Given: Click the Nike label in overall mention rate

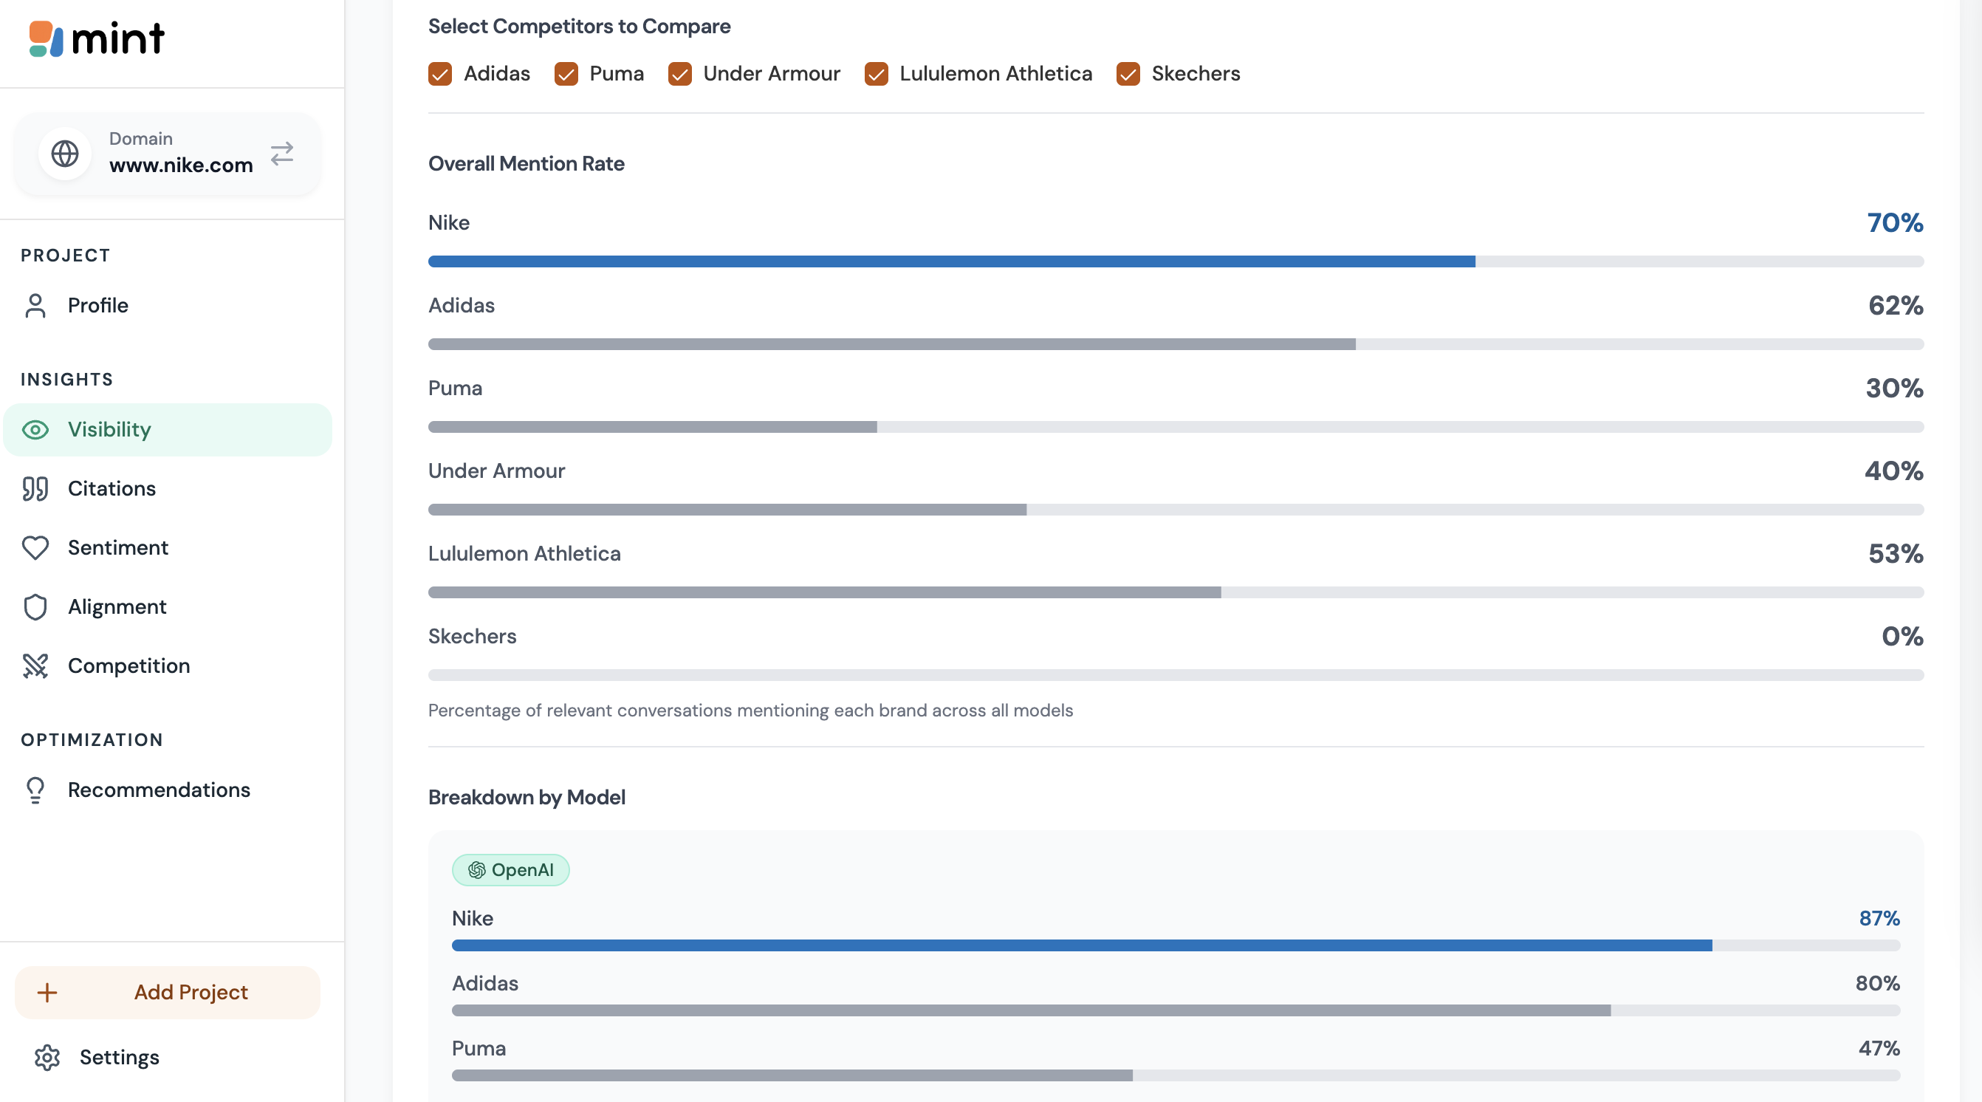Looking at the screenshot, I should point(449,223).
